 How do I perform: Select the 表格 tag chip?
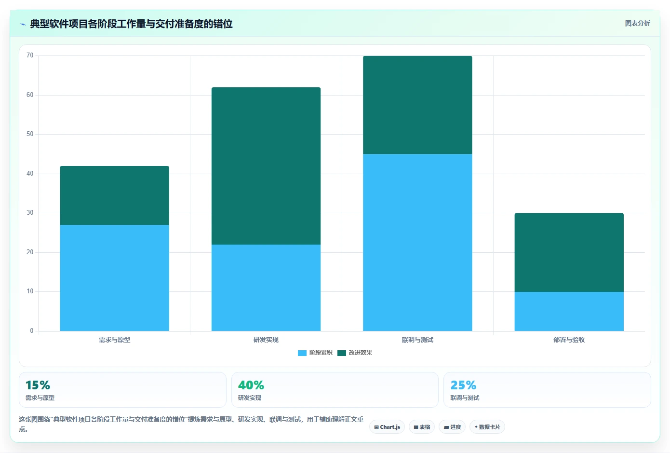click(422, 427)
